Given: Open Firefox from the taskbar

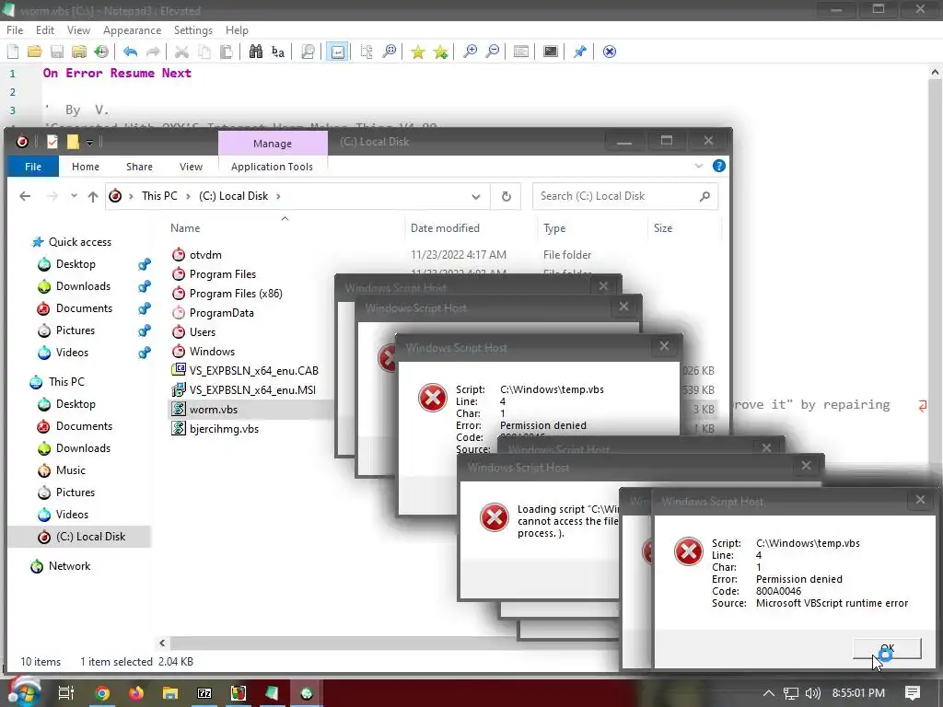Looking at the screenshot, I should point(136,693).
